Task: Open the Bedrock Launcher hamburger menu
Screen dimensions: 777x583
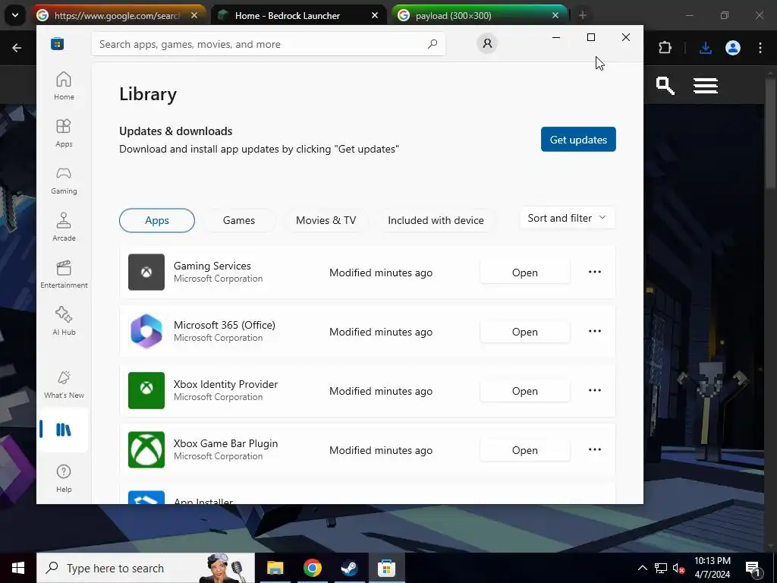Action: pyautogui.click(x=706, y=86)
